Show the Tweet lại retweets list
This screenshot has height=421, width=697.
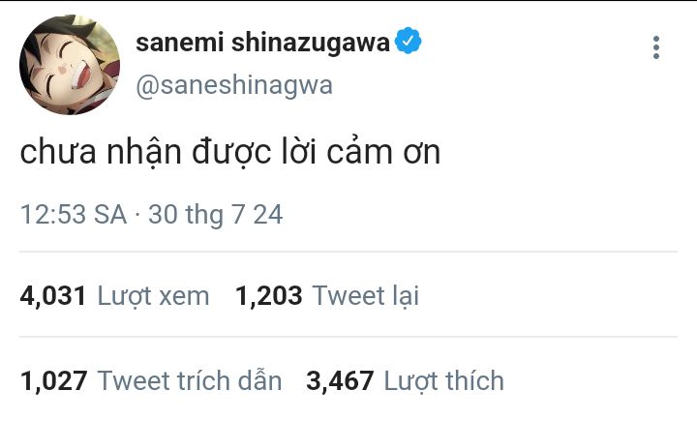[x=366, y=295]
